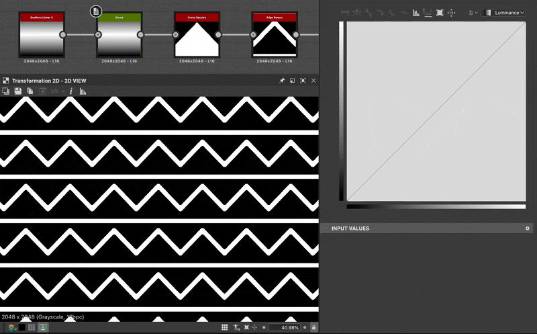
Task: Click the Input Values options dot
Action: 528,228
